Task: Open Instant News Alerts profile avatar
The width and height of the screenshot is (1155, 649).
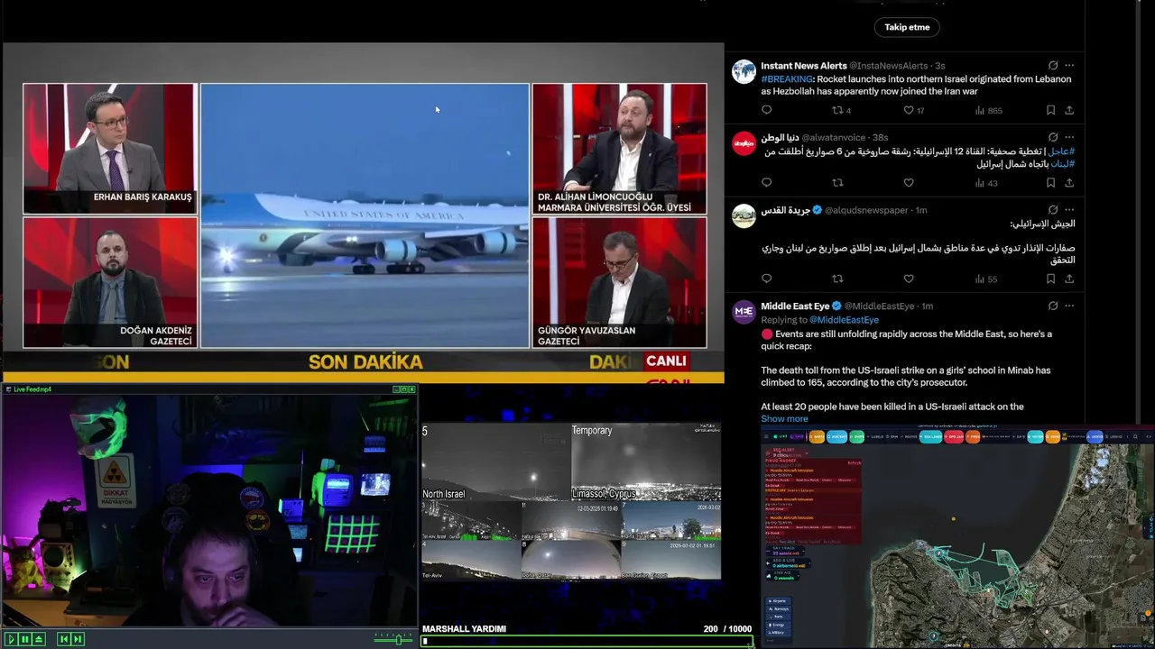Action: (x=744, y=72)
